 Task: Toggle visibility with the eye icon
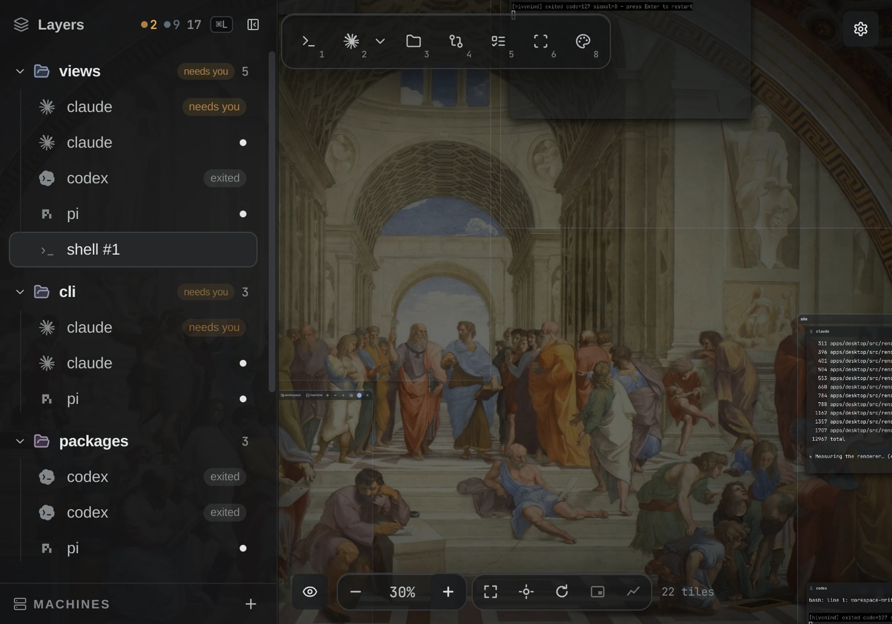[x=310, y=592]
